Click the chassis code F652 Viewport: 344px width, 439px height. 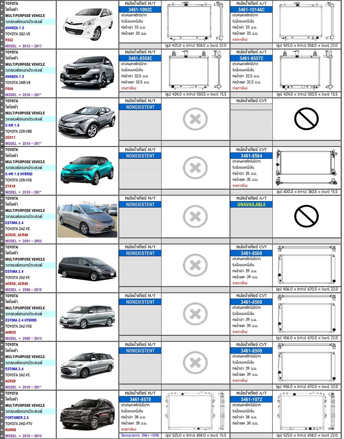click(x=9, y=40)
